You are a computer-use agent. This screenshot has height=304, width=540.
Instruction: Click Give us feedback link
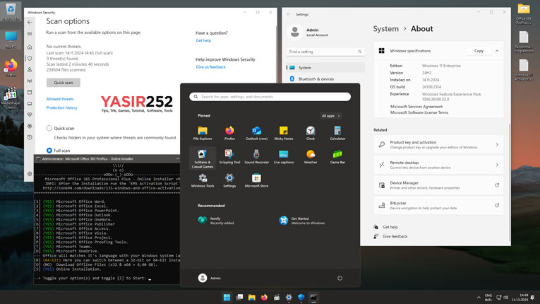click(211, 67)
